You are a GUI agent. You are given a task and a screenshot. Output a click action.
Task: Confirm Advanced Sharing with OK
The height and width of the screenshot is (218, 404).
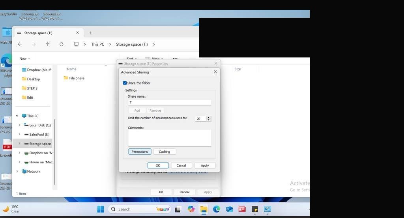[x=158, y=165]
